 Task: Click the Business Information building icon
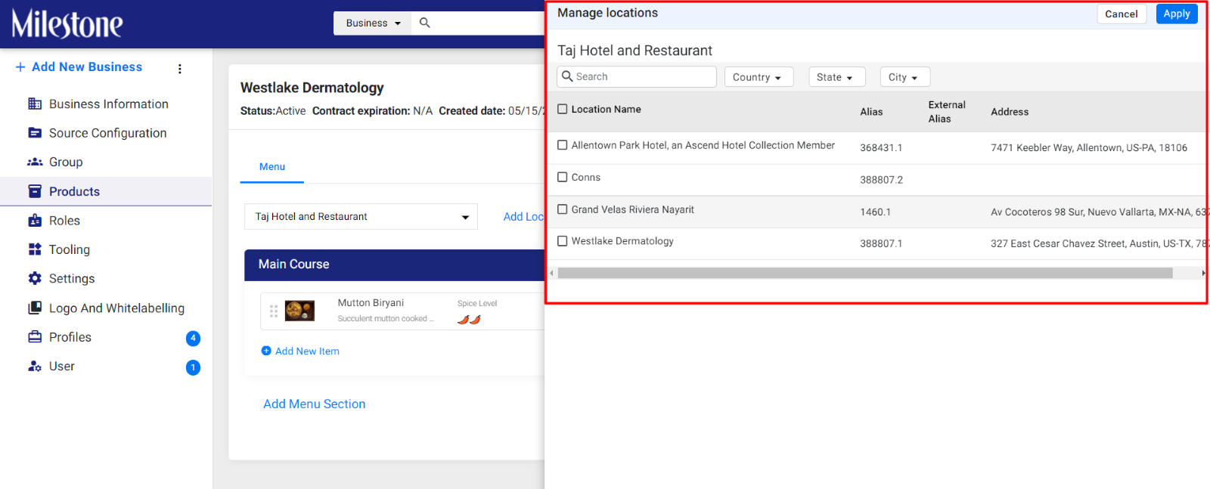[x=35, y=104]
